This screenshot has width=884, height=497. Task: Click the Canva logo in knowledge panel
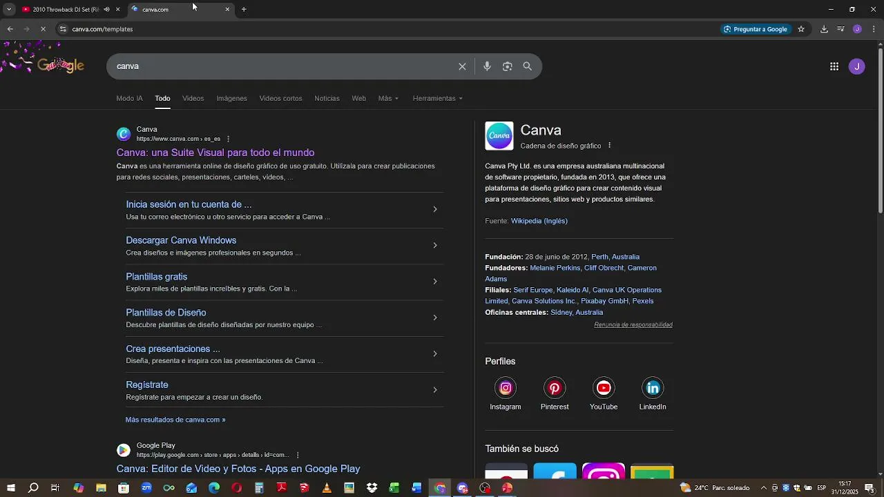(x=499, y=136)
